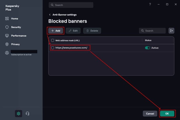Click the Performance icon in the sidebar
This screenshot has width=180, height=120.
[x=7, y=36]
